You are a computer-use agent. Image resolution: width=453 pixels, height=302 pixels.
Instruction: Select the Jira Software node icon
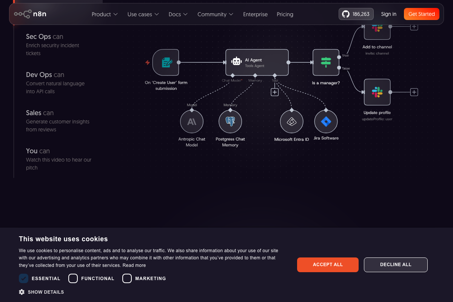(x=326, y=122)
